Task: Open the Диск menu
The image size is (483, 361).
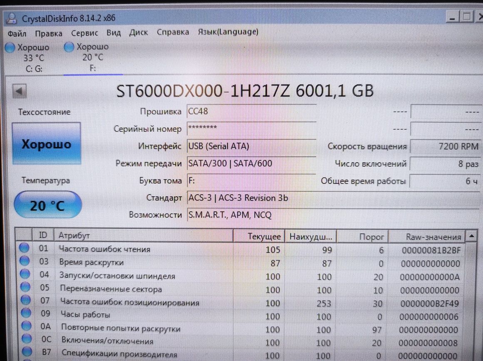Action: 138,32
